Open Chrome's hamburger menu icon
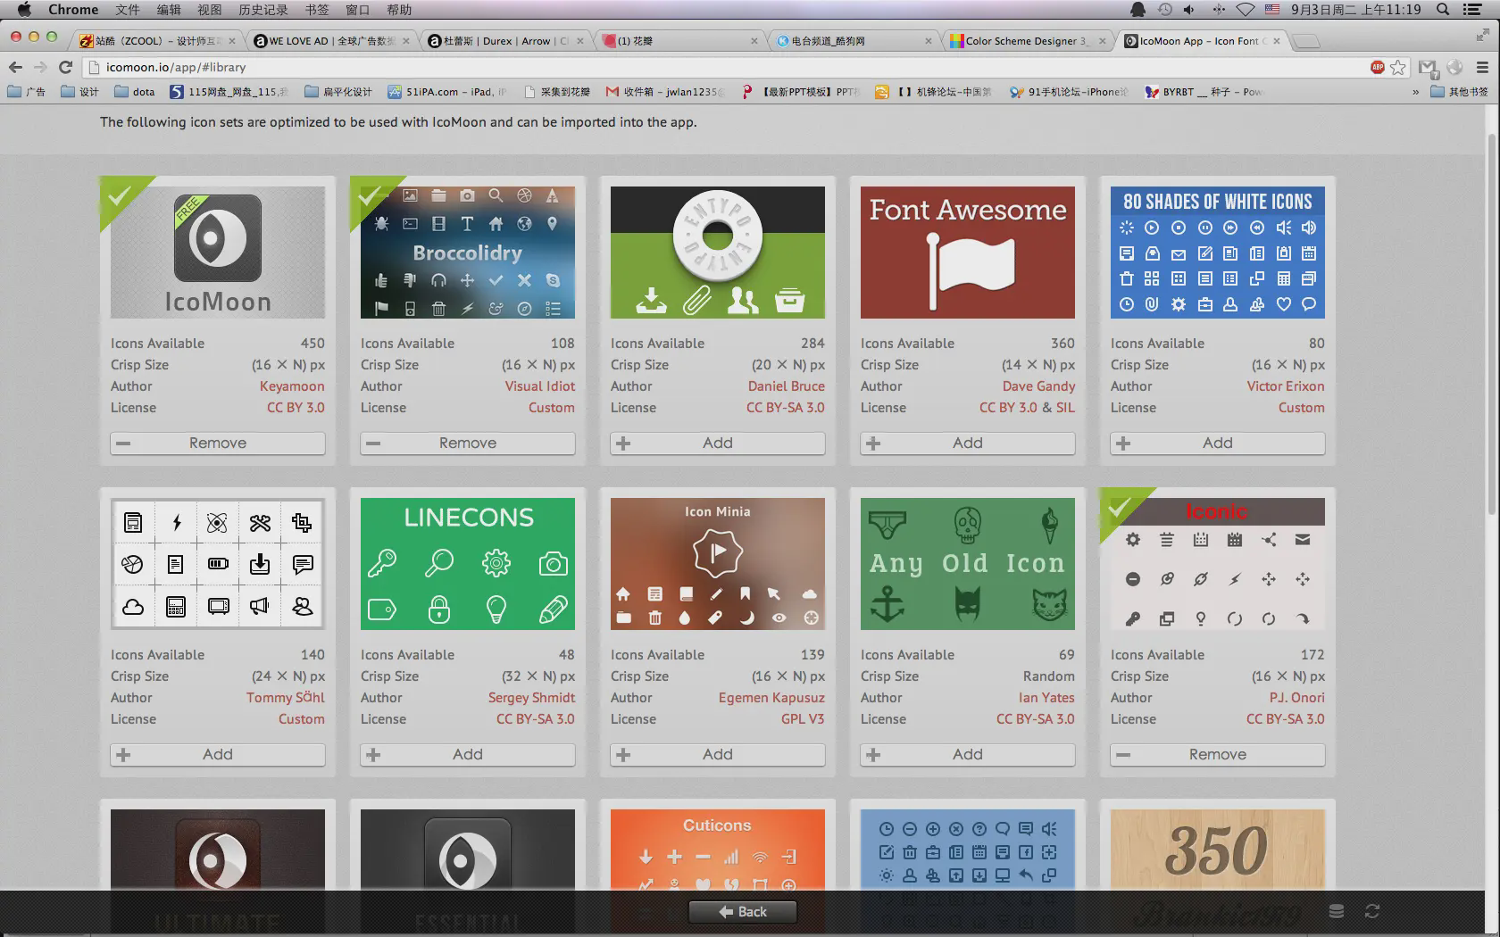 tap(1482, 67)
